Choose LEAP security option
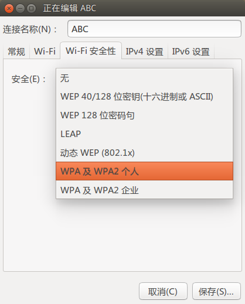The width and height of the screenshot is (245, 304). [144, 134]
